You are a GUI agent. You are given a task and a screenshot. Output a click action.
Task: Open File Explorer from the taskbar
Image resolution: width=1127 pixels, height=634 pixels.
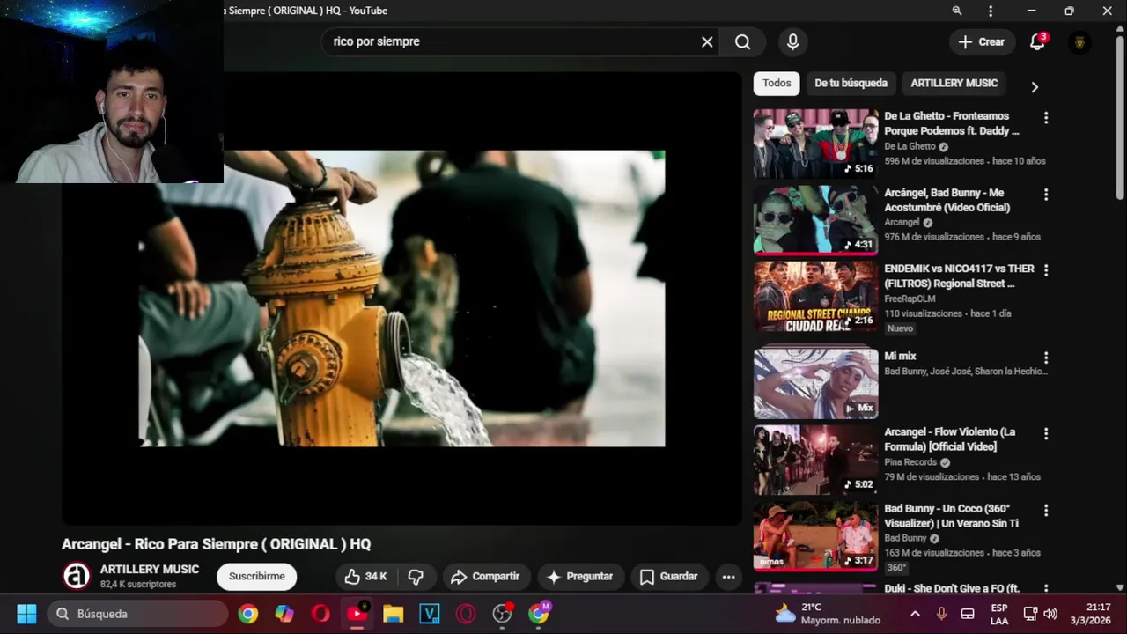[x=393, y=614]
